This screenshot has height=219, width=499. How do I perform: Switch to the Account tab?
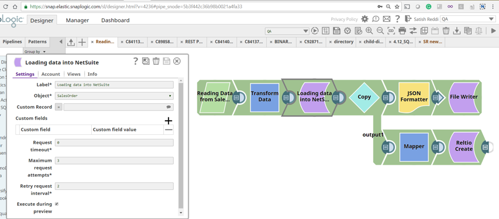point(50,74)
